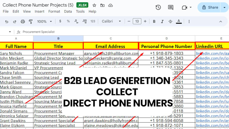
Task: Open the zoom level 100% dropdown
Action: click(44, 22)
